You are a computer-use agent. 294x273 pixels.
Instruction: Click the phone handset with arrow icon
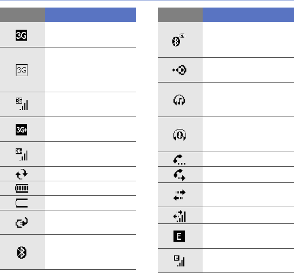(x=179, y=175)
